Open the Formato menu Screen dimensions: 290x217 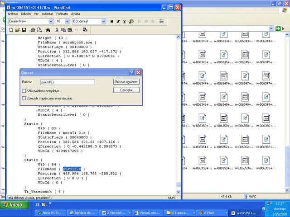pyautogui.click(x=62, y=14)
